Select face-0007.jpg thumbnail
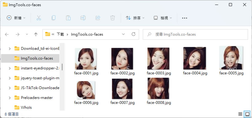The width and height of the screenshot is (252, 118). (122, 89)
